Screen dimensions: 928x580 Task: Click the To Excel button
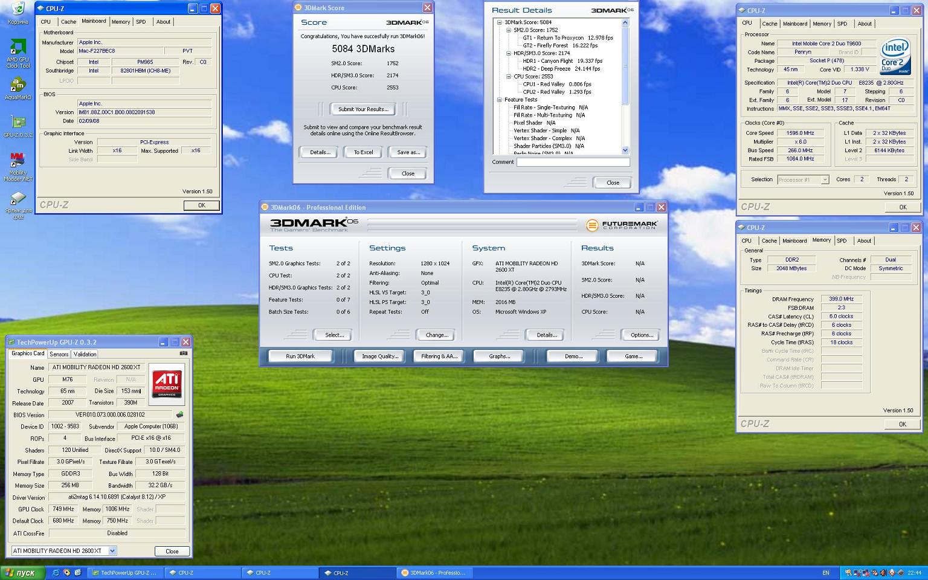pyautogui.click(x=363, y=152)
